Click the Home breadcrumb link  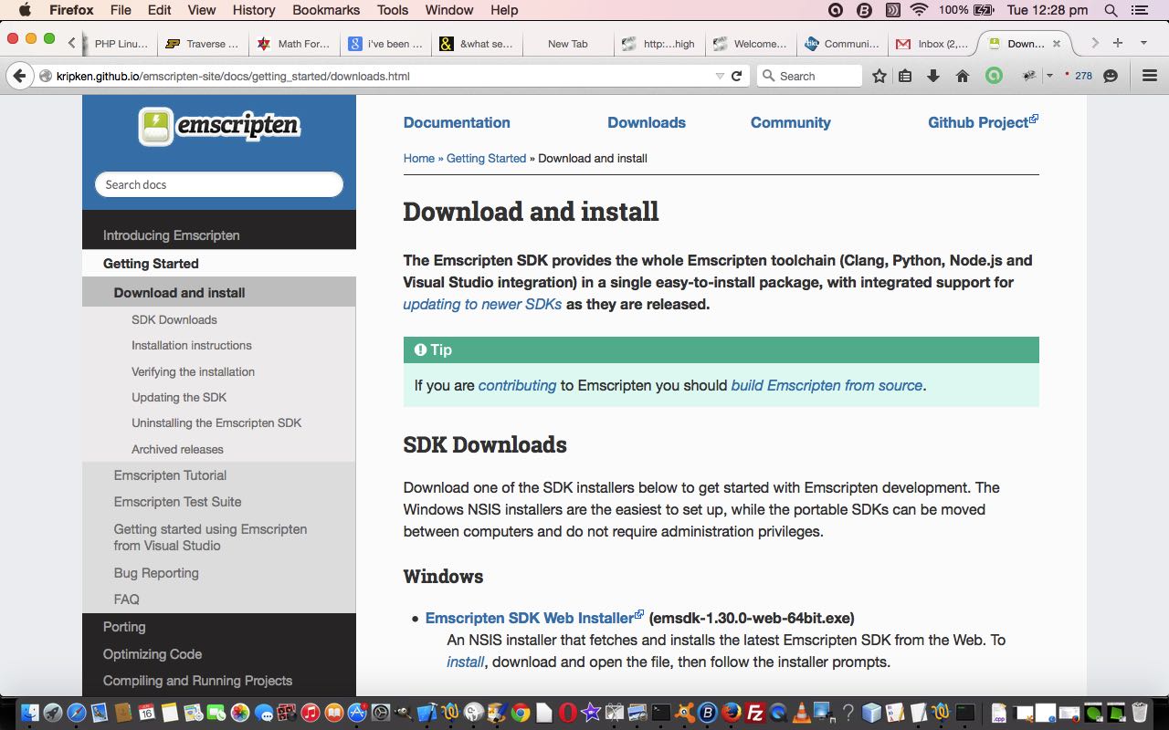pos(419,158)
